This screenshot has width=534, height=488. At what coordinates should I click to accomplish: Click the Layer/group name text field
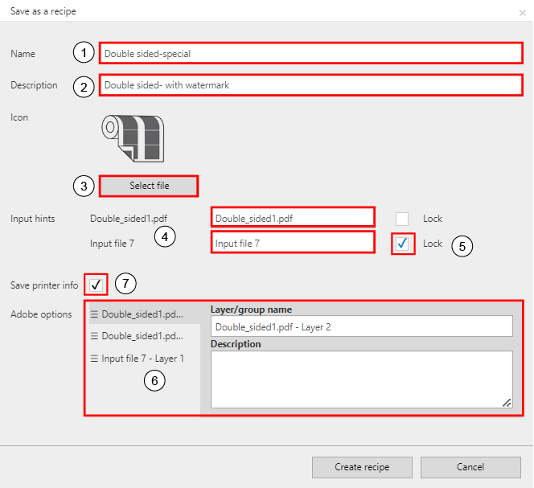[x=361, y=326]
